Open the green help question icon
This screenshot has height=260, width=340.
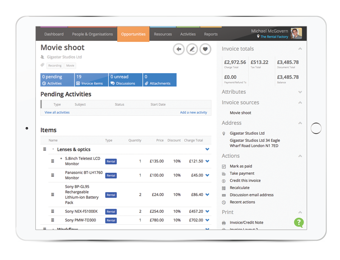coord(299,223)
